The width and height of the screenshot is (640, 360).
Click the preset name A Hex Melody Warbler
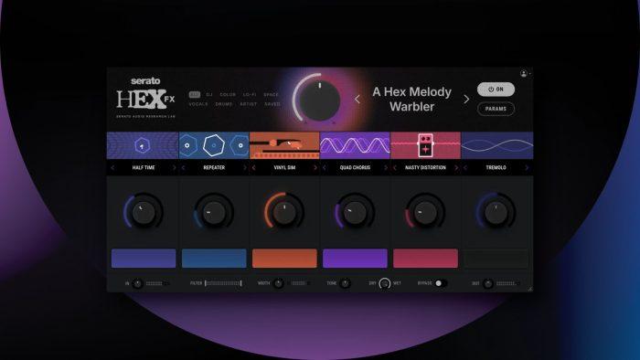[x=411, y=99]
